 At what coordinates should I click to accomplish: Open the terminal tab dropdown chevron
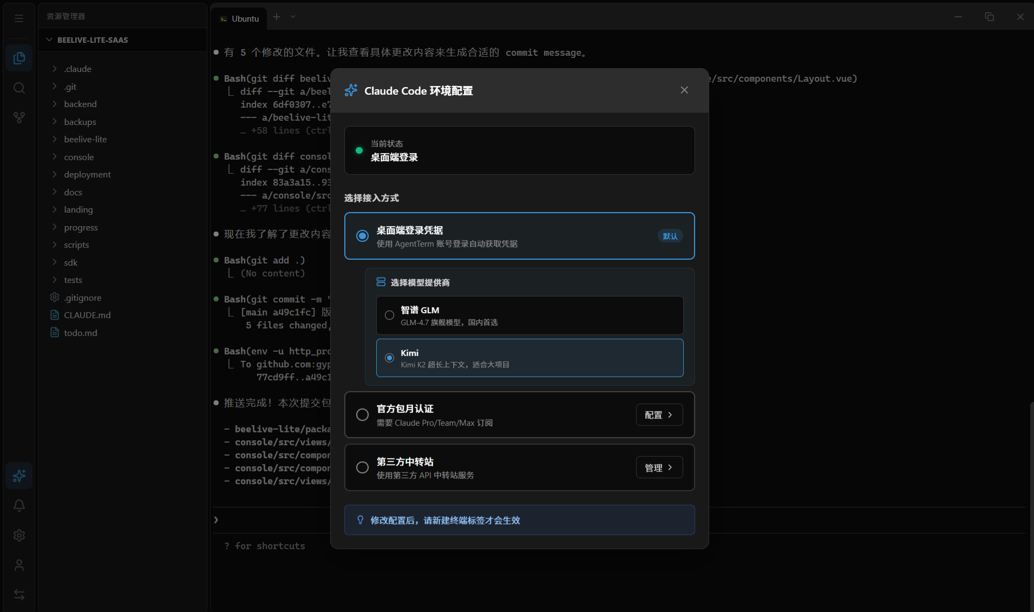[293, 17]
